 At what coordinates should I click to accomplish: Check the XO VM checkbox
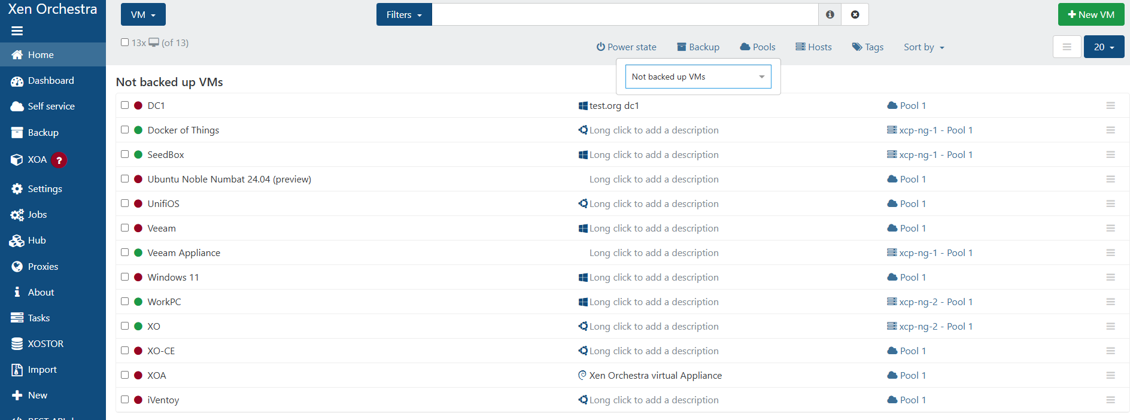pyautogui.click(x=124, y=325)
